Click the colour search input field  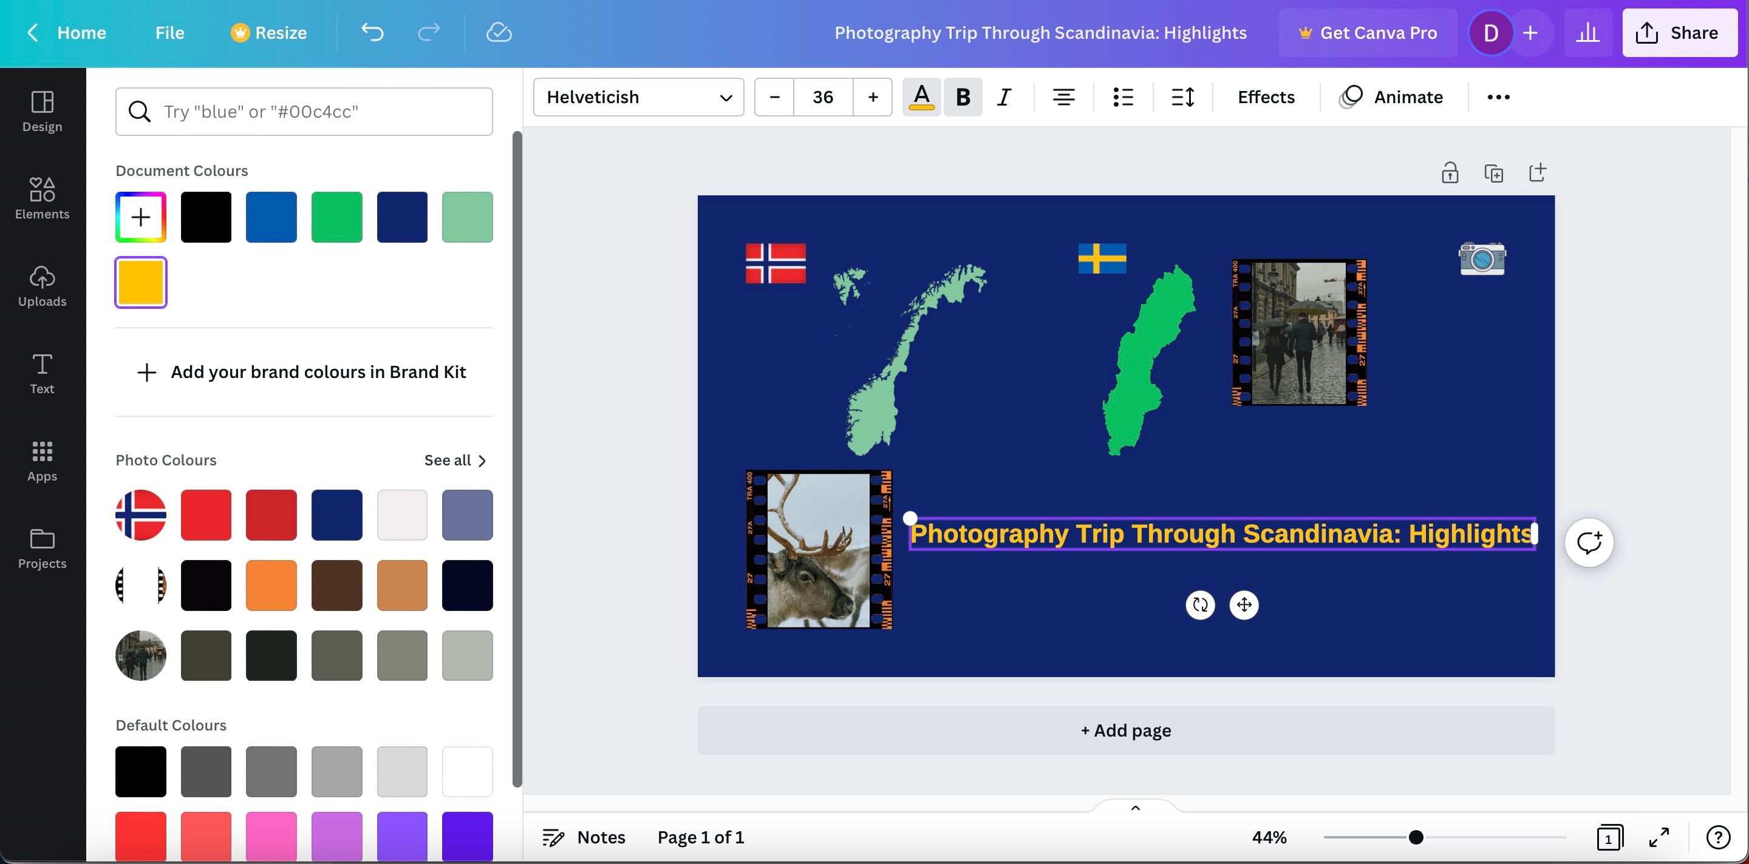pyautogui.click(x=304, y=111)
